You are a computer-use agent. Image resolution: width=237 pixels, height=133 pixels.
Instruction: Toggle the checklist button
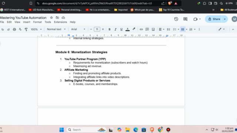click(174, 30)
